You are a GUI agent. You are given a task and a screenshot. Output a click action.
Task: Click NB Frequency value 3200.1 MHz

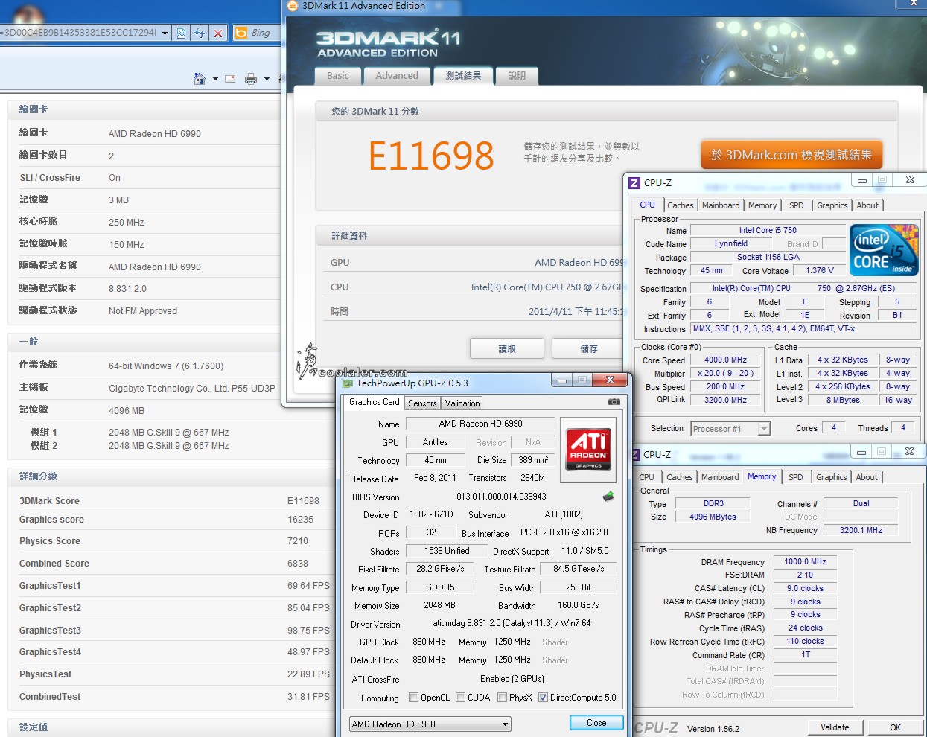pos(861,531)
